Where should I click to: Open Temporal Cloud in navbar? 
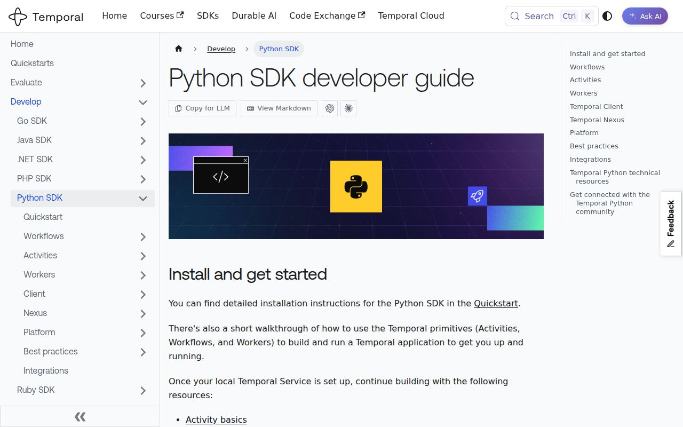click(x=411, y=16)
